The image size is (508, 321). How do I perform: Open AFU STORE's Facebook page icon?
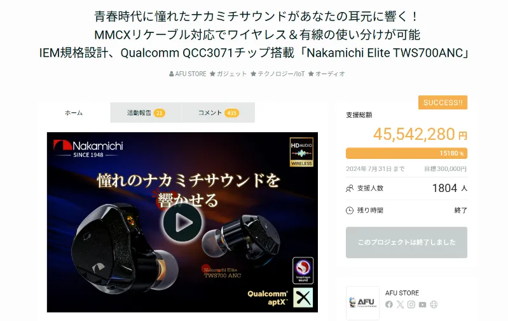pos(389,304)
